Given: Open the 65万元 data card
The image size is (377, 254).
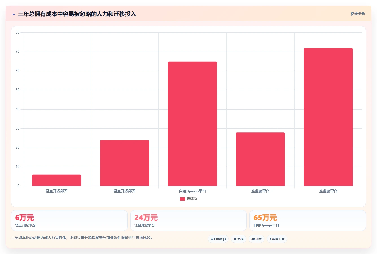Looking at the screenshot, I should (x=308, y=220).
